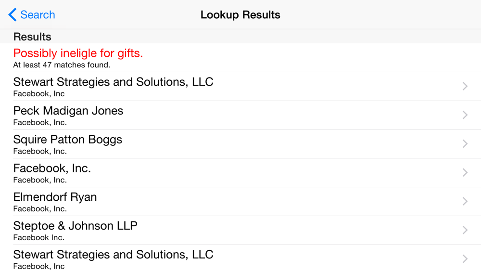Open the Peck Madigan Jones result
This screenshot has width=481, height=271.
pyautogui.click(x=68, y=111)
